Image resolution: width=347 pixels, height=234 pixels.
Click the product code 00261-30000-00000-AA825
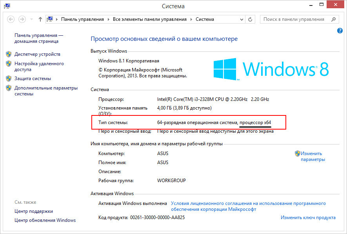click(x=157, y=218)
